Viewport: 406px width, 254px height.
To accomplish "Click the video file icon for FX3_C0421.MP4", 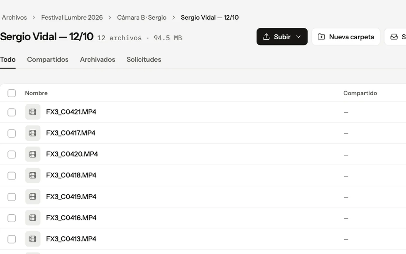I will pyautogui.click(x=33, y=112).
